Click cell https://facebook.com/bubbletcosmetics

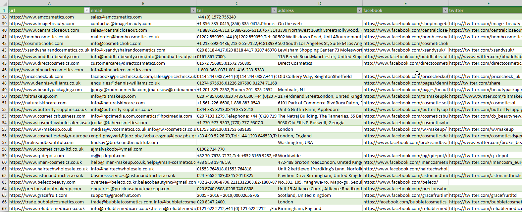(x=405, y=202)
